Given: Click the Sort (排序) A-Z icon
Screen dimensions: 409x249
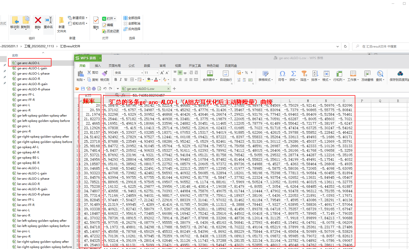Looking at the screenshot, I should [315, 74].
